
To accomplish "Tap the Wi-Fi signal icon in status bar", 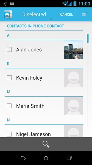I will point(65,4).
